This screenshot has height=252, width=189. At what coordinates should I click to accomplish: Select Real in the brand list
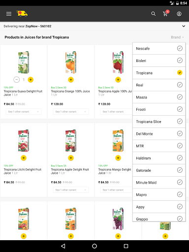pyautogui.click(x=159, y=85)
